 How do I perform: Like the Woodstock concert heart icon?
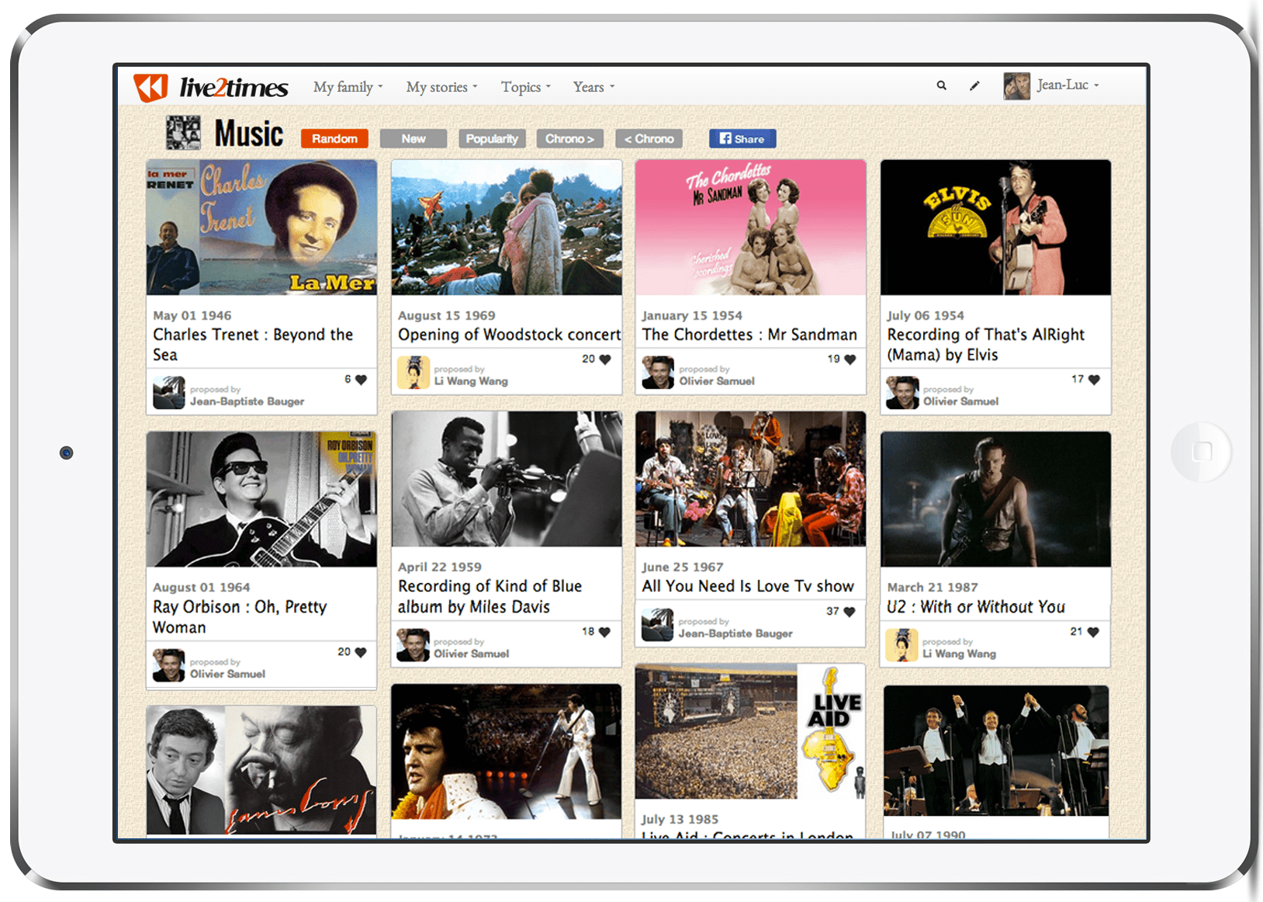tap(605, 359)
